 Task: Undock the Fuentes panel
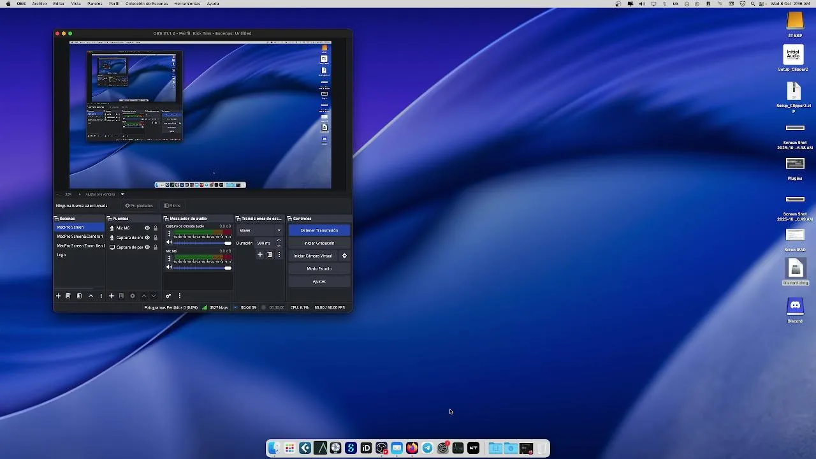click(110, 219)
